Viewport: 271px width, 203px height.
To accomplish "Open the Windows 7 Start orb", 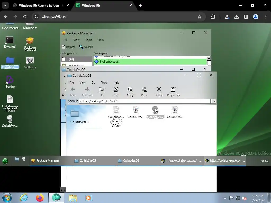I will (7, 198).
